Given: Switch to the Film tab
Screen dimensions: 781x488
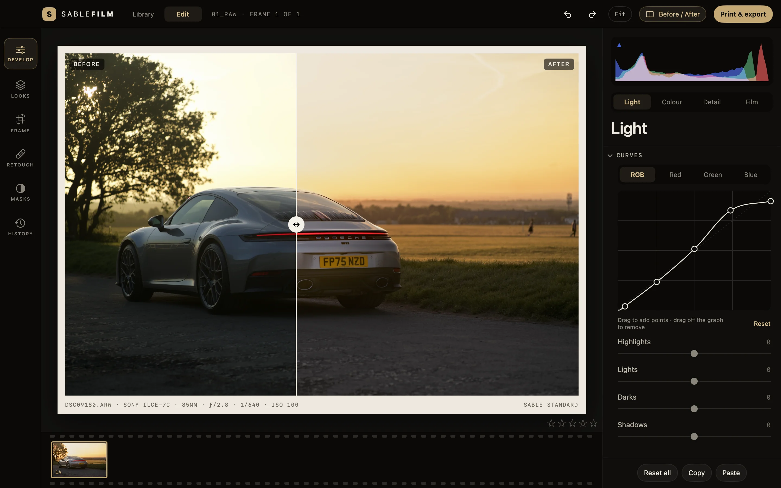Looking at the screenshot, I should [751, 102].
